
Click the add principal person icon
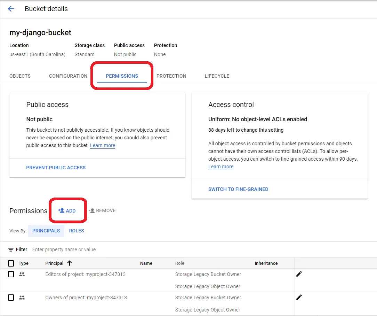[x=61, y=210]
